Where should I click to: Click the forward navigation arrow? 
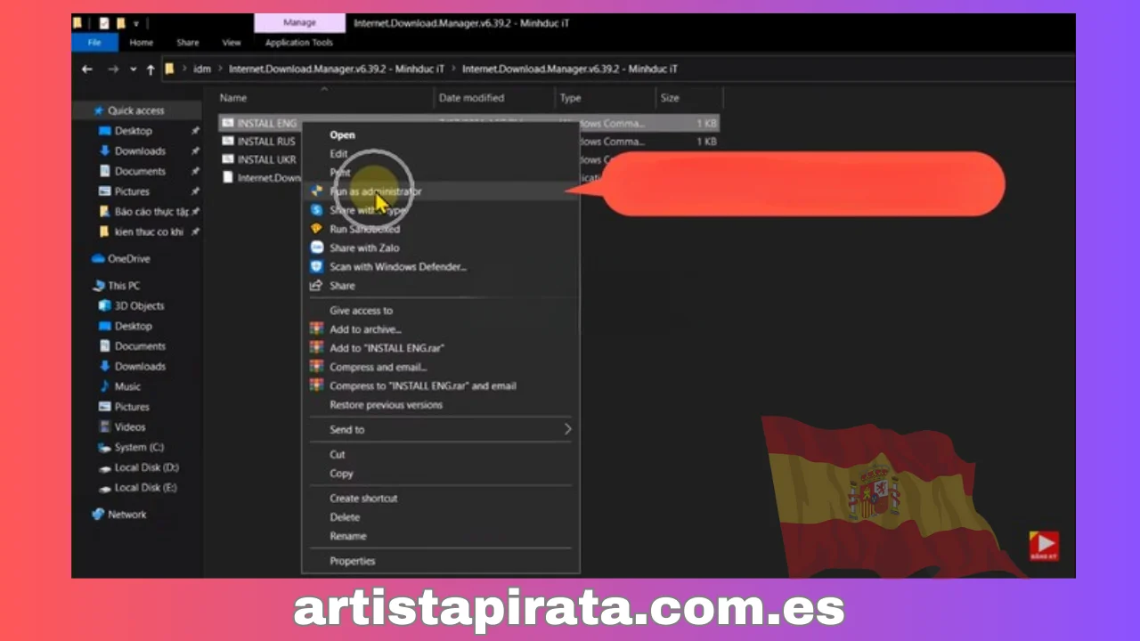pos(113,69)
